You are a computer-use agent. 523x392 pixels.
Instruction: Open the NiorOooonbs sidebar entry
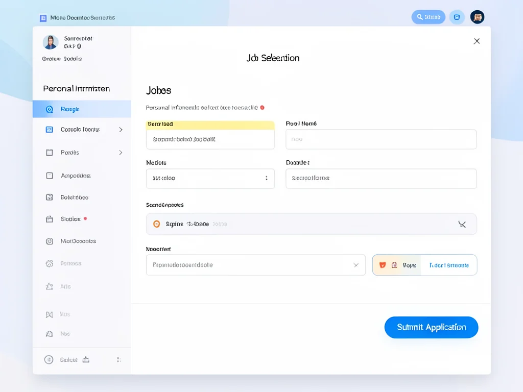(x=82, y=241)
